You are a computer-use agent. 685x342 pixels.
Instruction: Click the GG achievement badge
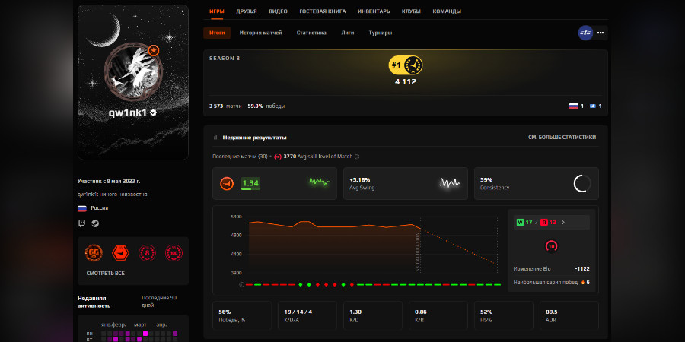(x=94, y=252)
